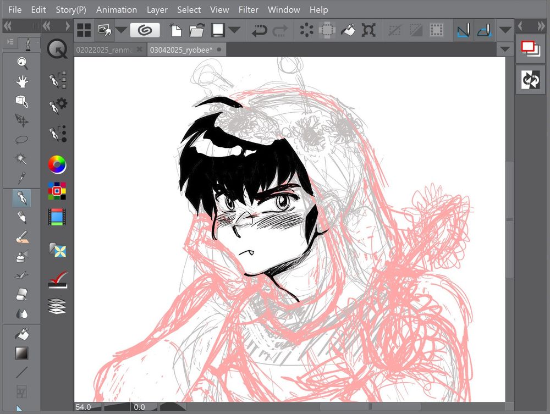Expand the Save options dropdown arrow
This screenshot has height=414, width=550.
tap(234, 30)
